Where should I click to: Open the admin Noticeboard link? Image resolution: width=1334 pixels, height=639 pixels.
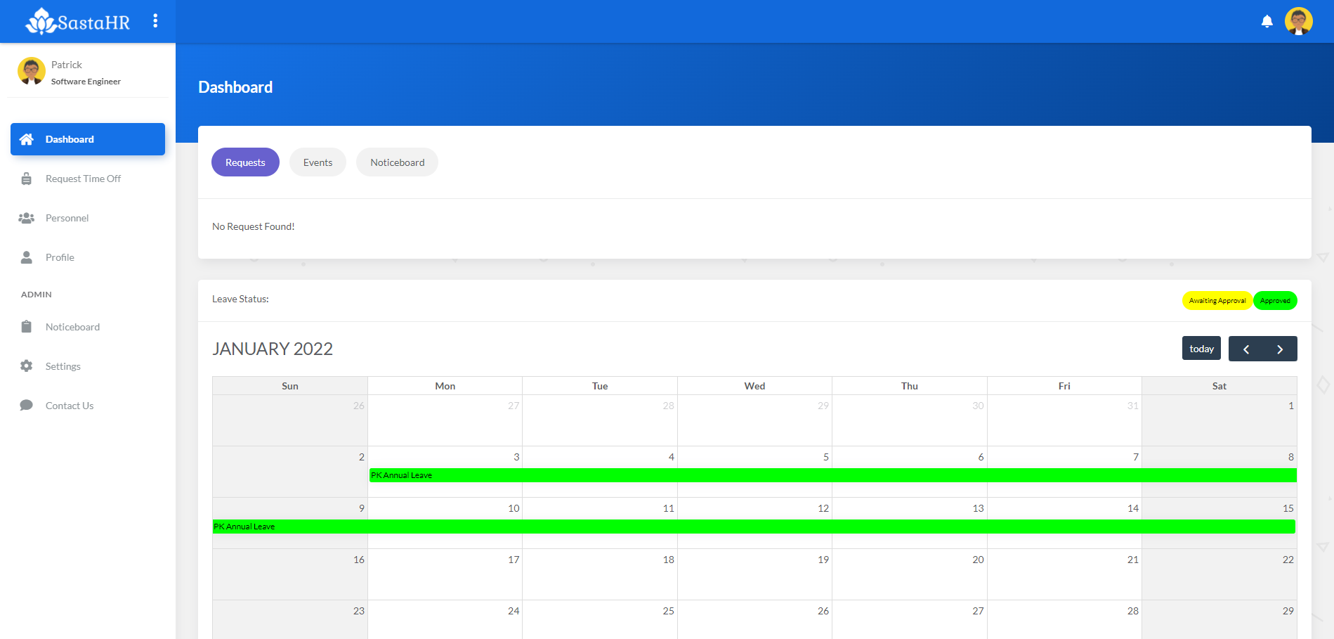pyautogui.click(x=88, y=327)
